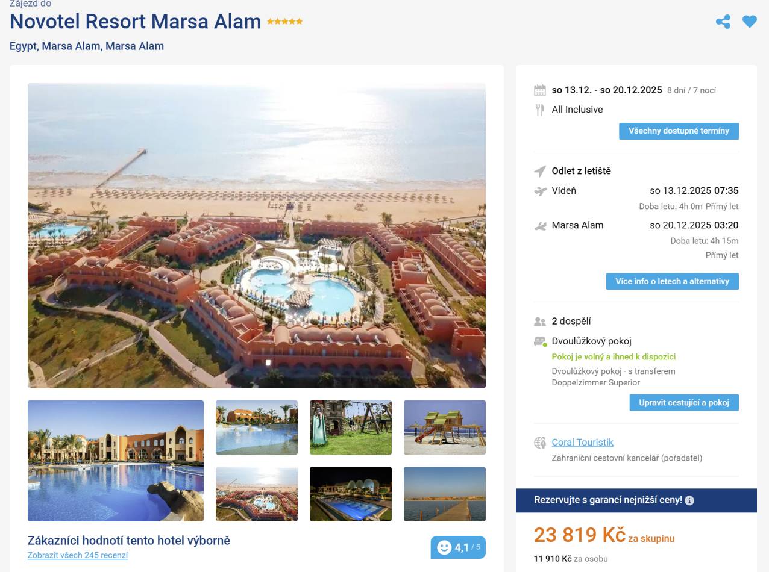Click the cutlery icon beside All Inclusive
The height and width of the screenshot is (572, 769).
(540, 110)
